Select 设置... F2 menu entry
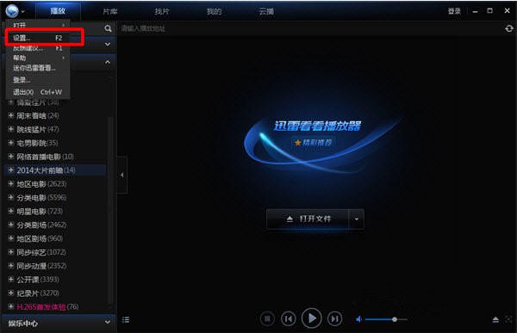Screen dimensions: 517x333 pos(38,38)
